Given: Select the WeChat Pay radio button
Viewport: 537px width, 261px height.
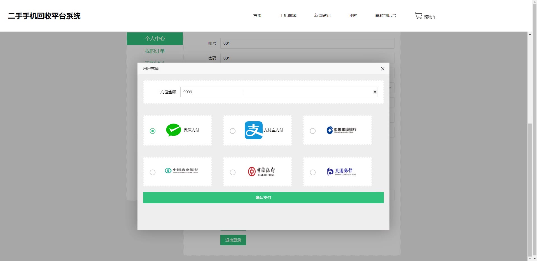Looking at the screenshot, I should pos(153,131).
